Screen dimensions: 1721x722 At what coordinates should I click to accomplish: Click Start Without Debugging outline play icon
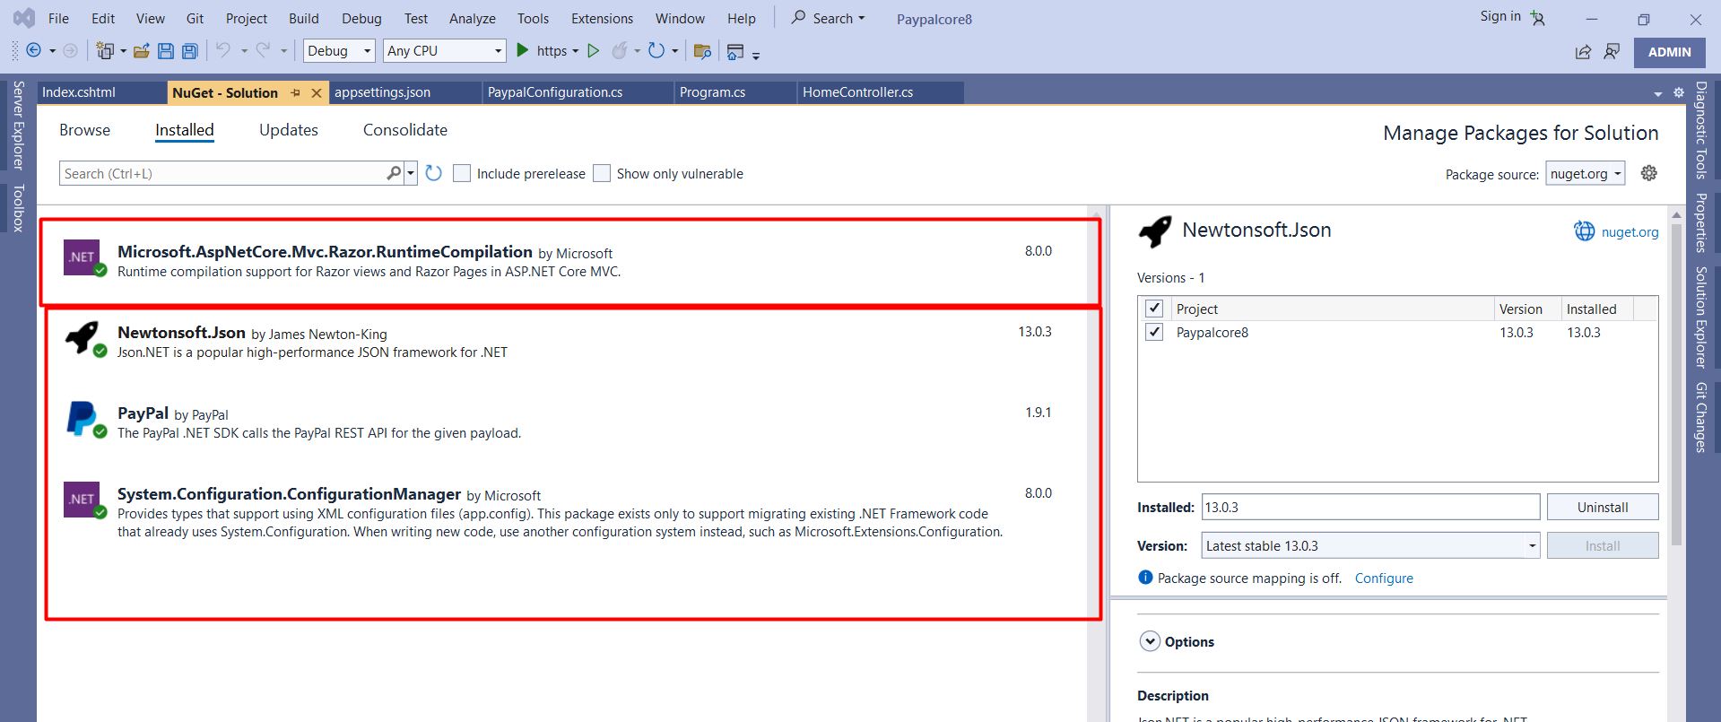pyautogui.click(x=593, y=51)
